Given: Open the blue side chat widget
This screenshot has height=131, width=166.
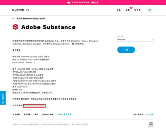Looking at the screenshot, I should pyautogui.click(x=3, y=98).
